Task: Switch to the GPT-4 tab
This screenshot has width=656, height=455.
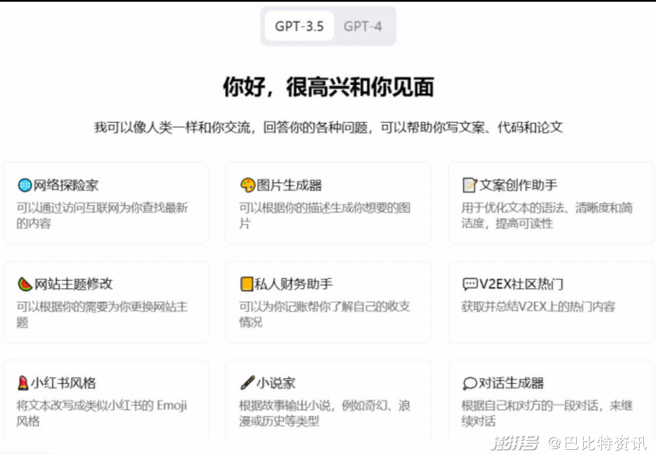Action: [x=363, y=26]
